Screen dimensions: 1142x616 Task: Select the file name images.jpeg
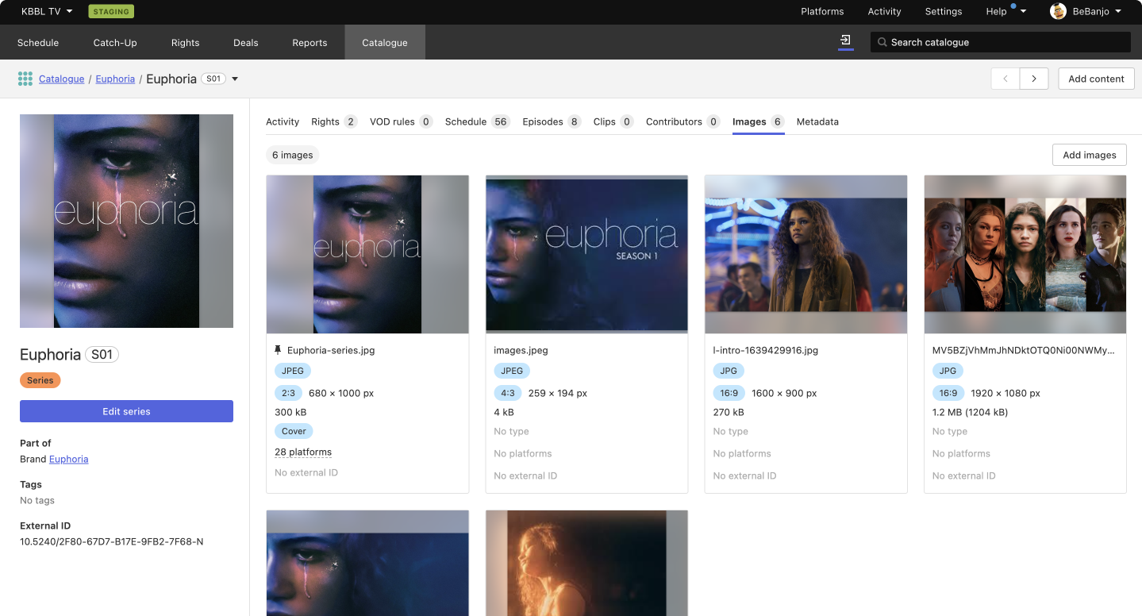pyautogui.click(x=521, y=350)
